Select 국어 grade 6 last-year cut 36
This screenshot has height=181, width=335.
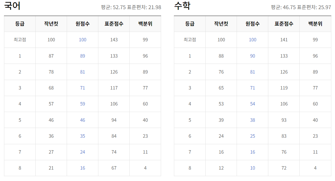tap(51, 136)
